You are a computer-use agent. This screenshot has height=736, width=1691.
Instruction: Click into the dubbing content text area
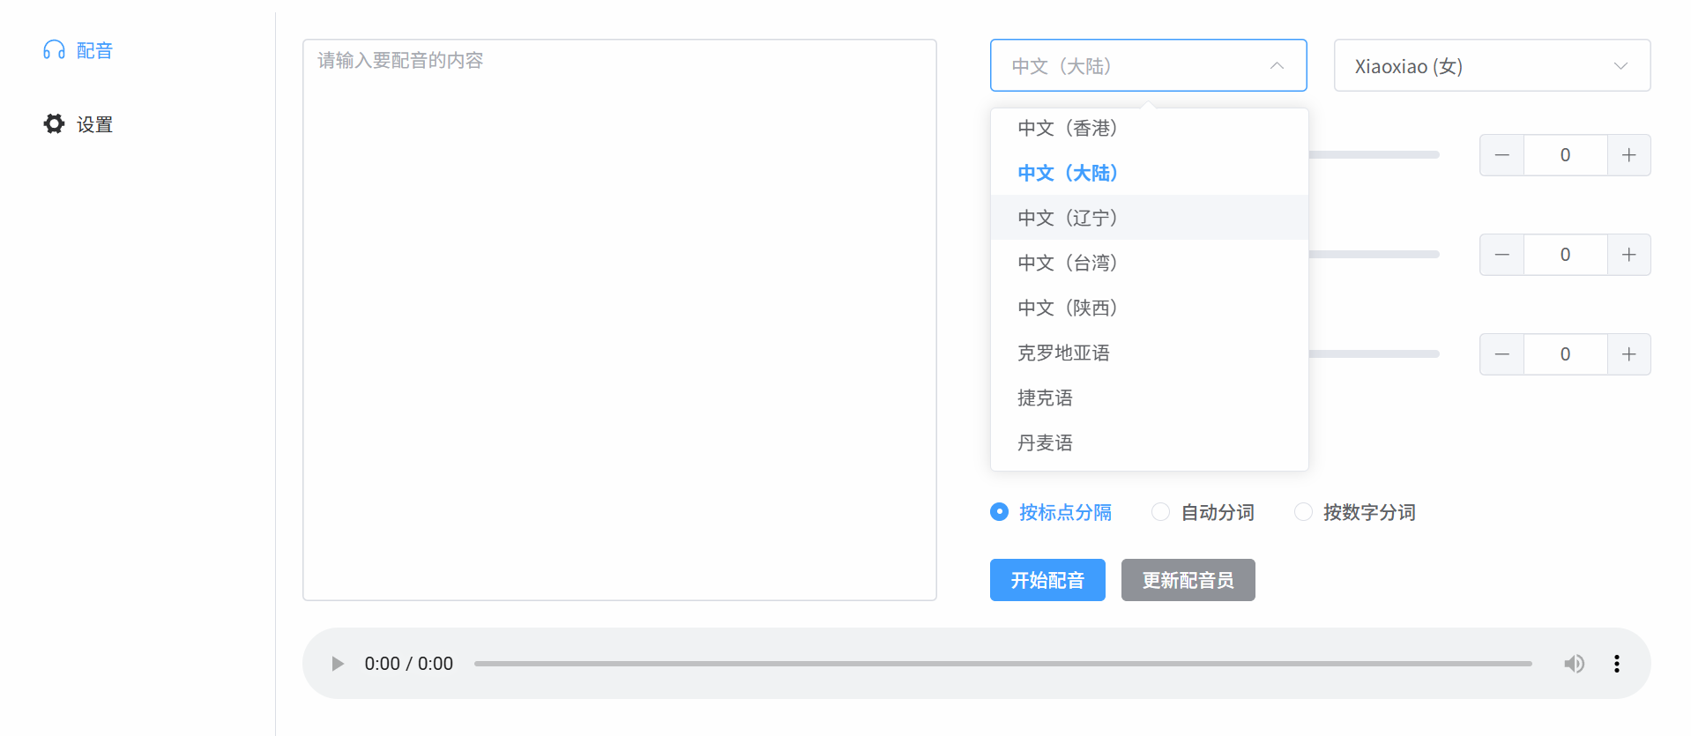tap(619, 320)
